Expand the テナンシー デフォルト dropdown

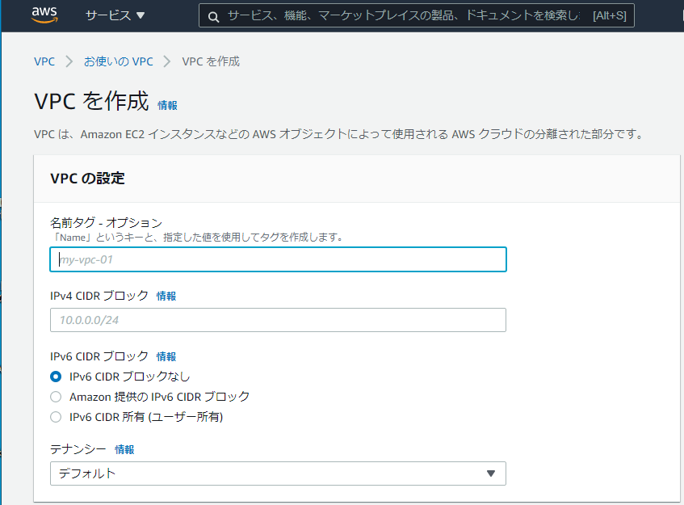[x=278, y=473]
